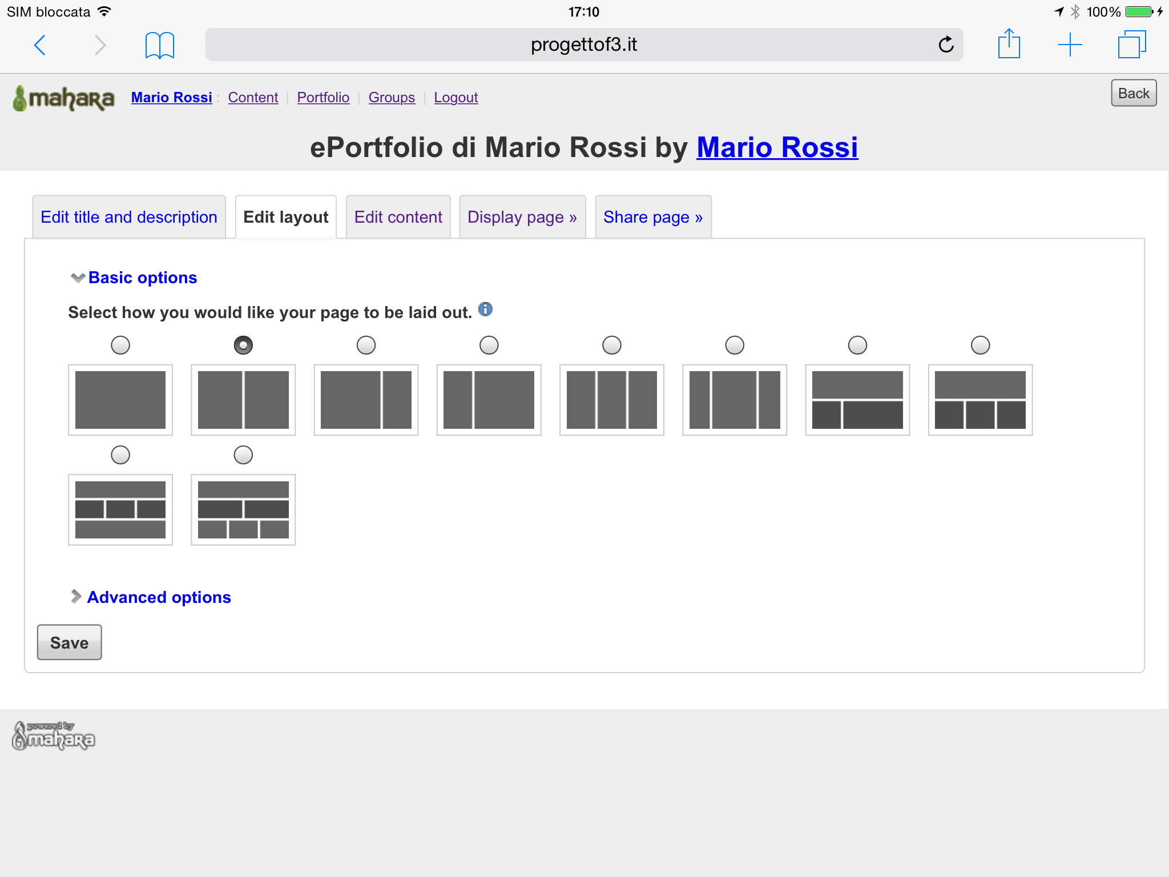Screen dimensions: 1169x877
Task: Click the Logout link
Action: (x=456, y=98)
